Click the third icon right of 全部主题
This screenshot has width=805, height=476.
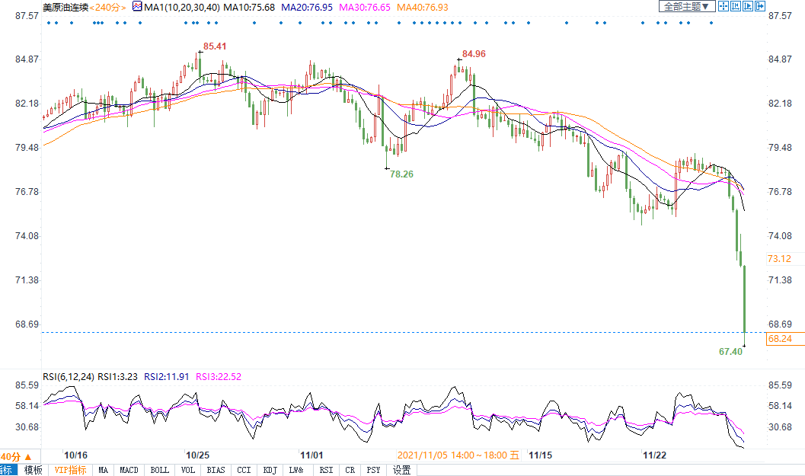[748, 6]
